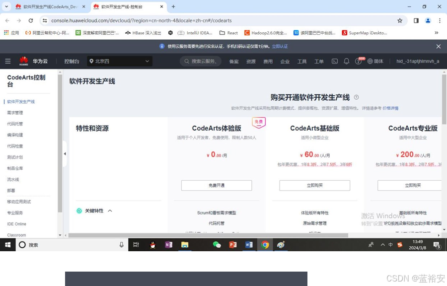
Task: Open the 北京四 region dropdown
Action: (119, 61)
